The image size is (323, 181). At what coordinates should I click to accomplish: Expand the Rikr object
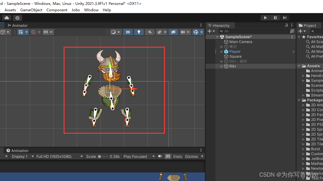(222, 66)
